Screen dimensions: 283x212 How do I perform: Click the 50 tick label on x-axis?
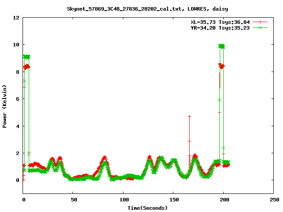73,200
